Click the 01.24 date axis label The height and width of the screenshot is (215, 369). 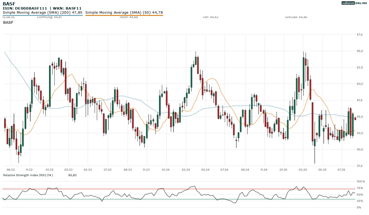point(166,170)
